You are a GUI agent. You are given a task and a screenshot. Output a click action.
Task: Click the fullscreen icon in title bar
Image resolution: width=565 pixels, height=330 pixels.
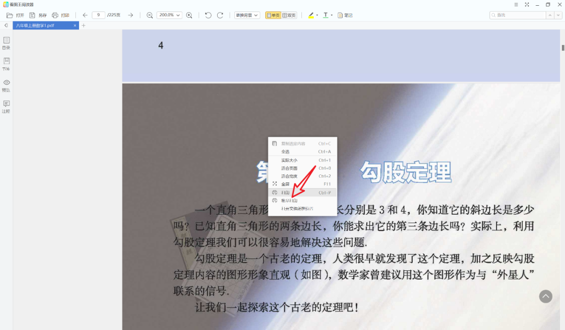tap(527, 4)
